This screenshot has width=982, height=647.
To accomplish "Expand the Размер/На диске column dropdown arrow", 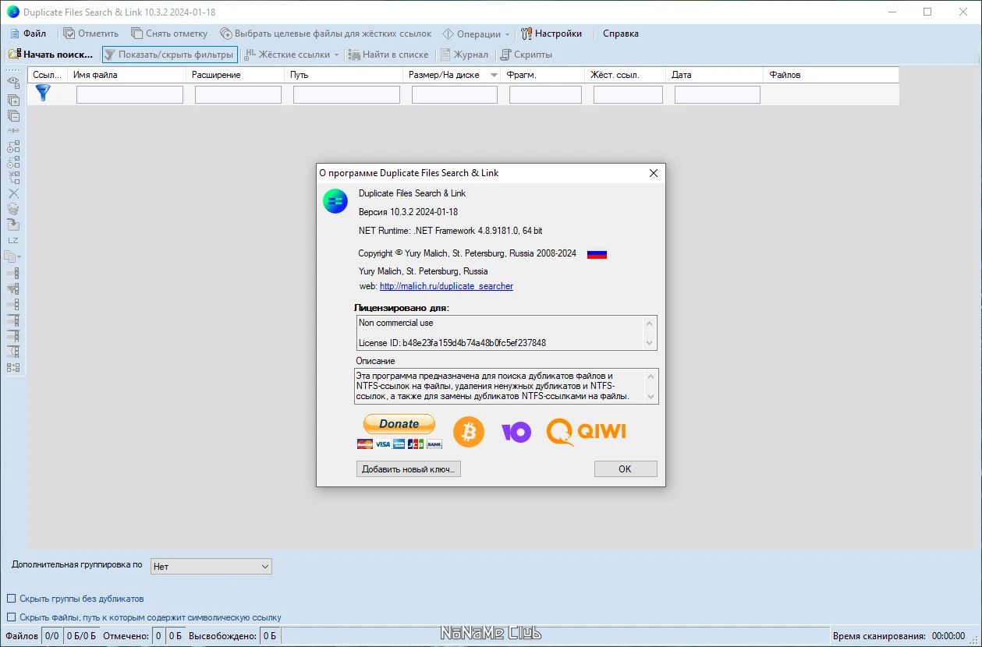I will pyautogui.click(x=494, y=76).
